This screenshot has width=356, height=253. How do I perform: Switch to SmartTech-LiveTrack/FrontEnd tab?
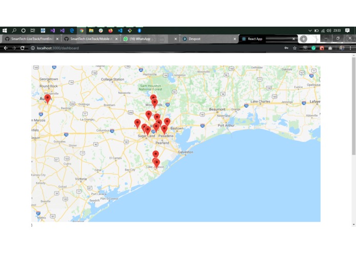[x=32, y=39]
